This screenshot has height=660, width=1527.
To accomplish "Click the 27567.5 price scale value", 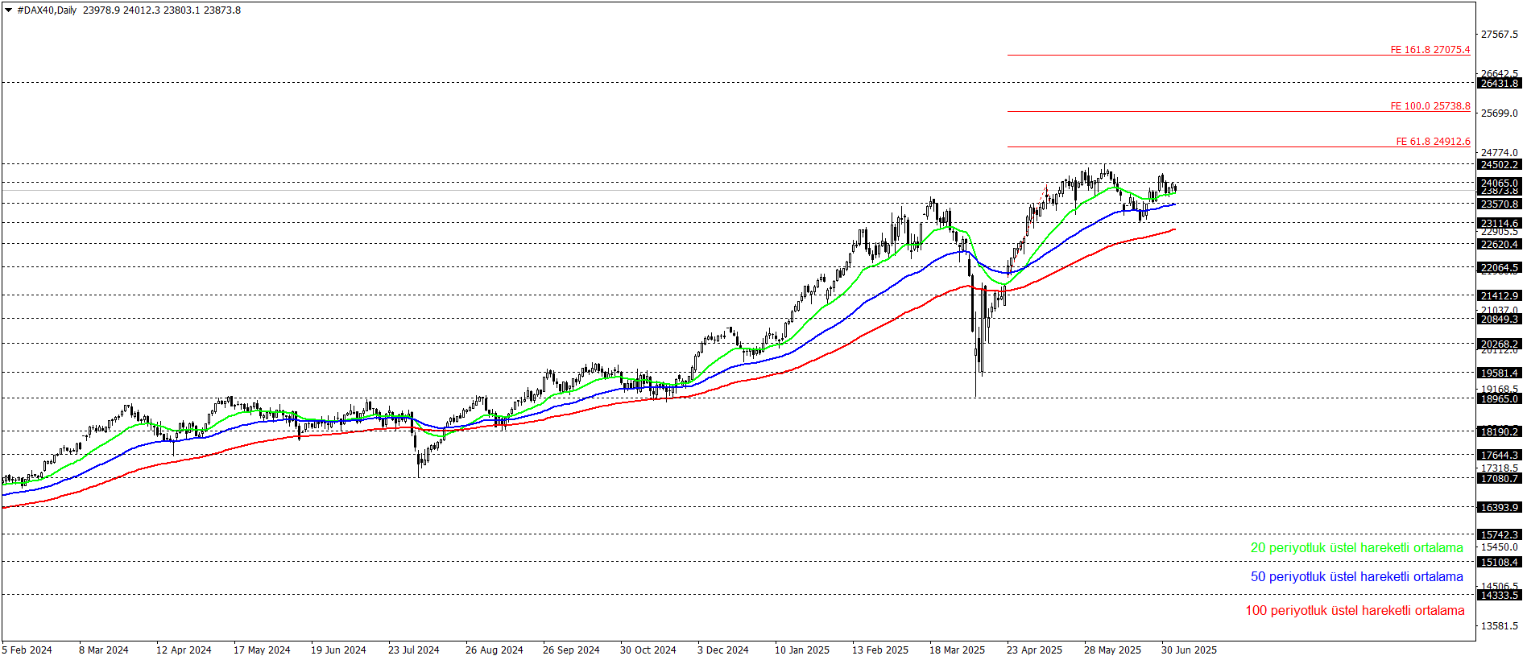I will (1500, 35).
